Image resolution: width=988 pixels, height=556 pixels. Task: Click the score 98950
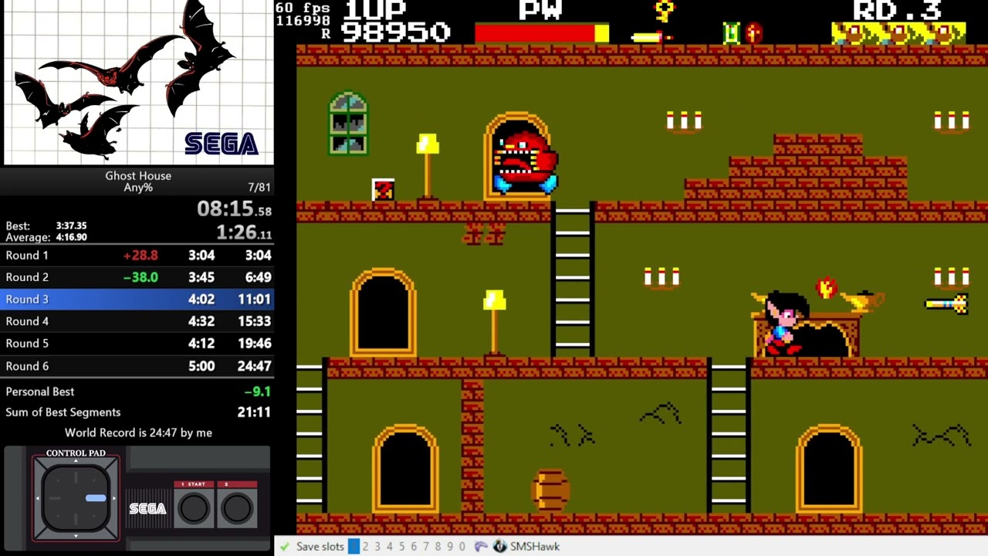[395, 32]
